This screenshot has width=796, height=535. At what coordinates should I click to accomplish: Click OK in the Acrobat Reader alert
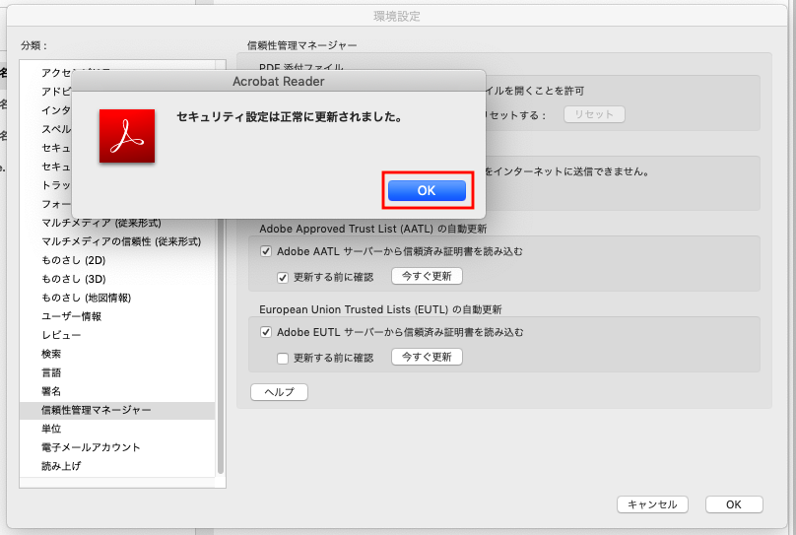(427, 190)
